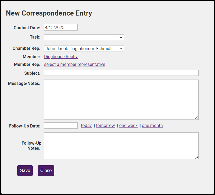Open the Task dropdown
The image size is (215, 195).
point(84,37)
